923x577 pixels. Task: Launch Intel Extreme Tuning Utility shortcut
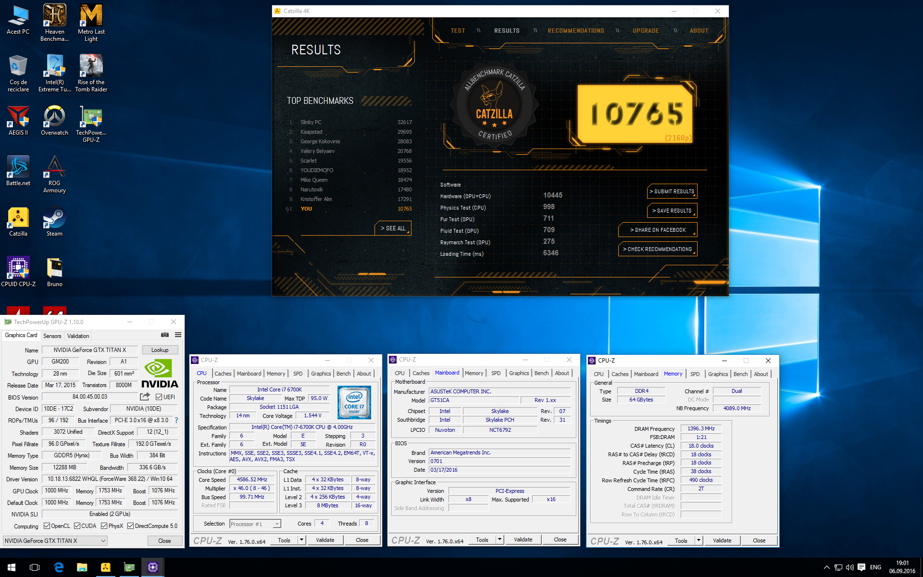(x=54, y=73)
